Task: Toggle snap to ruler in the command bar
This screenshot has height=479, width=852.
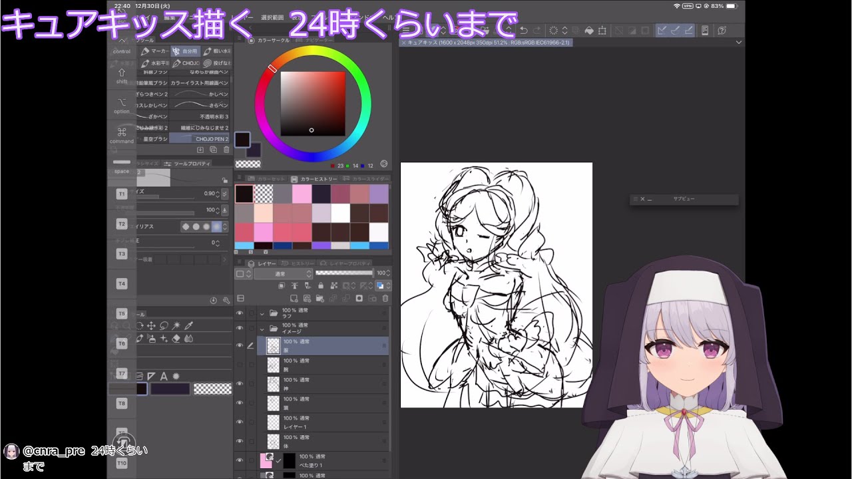Action: pos(662,31)
